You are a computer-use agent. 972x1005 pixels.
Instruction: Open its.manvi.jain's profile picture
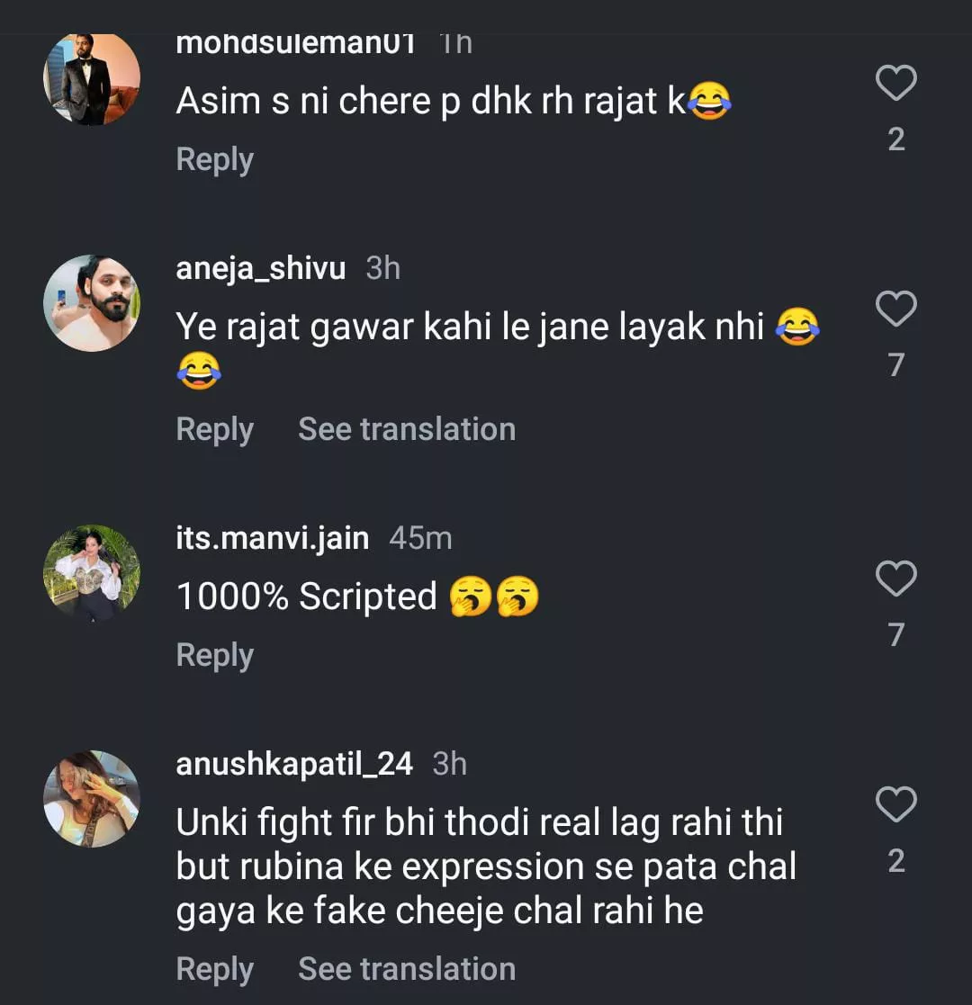[92, 573]
